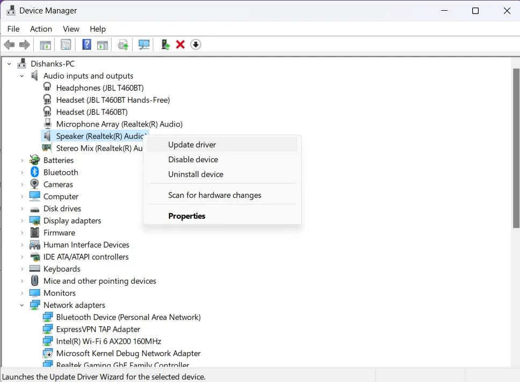Choose Scan for hardware changes in context menu
520x382 pixels.
(222, 195)
